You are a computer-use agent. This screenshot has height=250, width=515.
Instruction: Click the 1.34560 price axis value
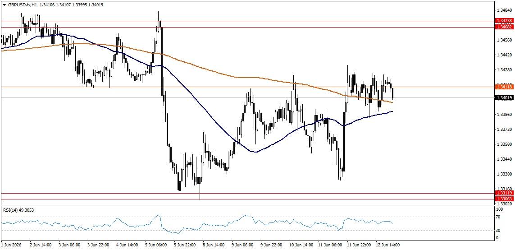point(505,40)
